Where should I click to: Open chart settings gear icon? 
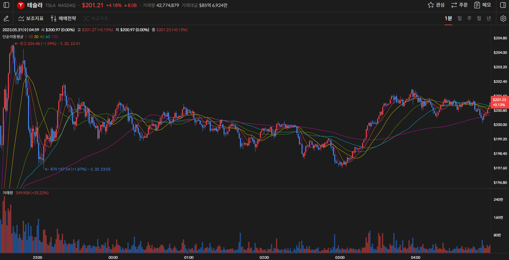(503, 19)
